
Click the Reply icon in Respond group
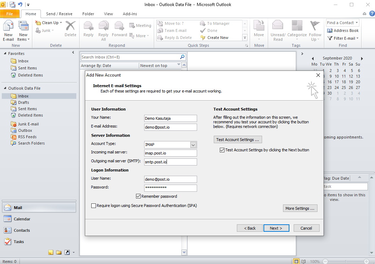(x=88, y=26)
